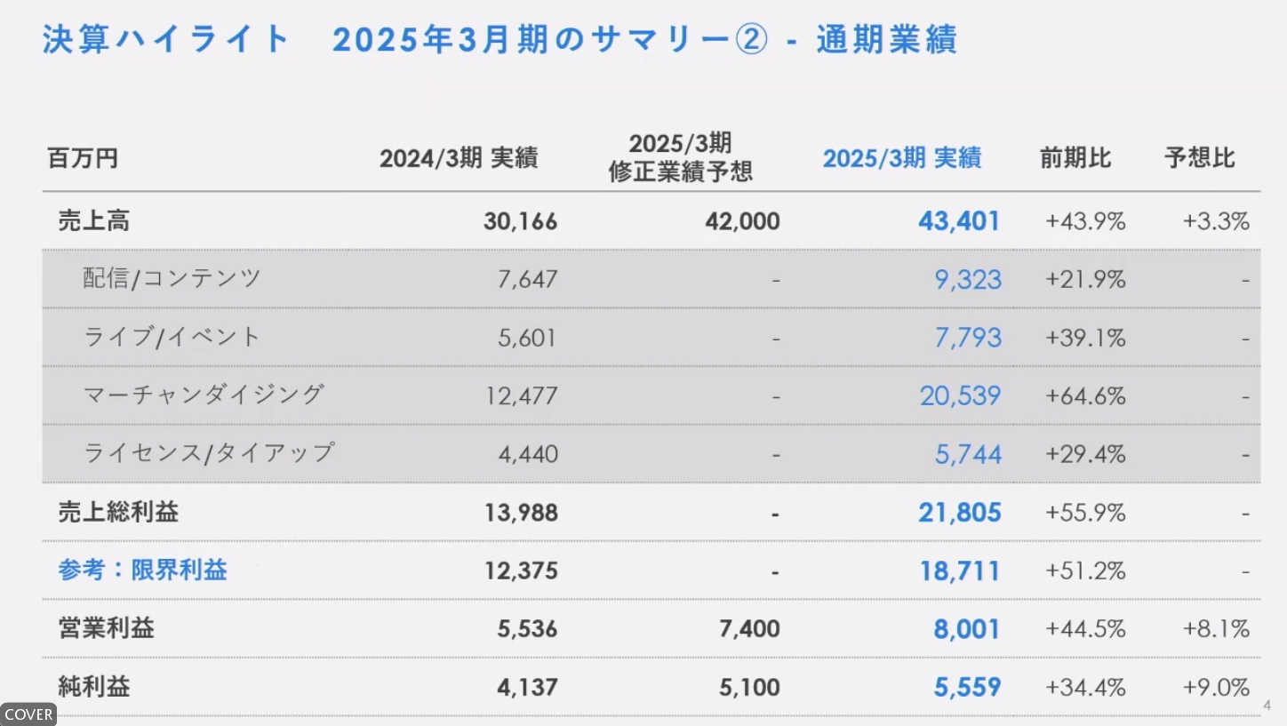Viewport: 1287px width, 726px height.
Task: Click the ライセンス/タイアップ row label
Action: tap(209, 454)
